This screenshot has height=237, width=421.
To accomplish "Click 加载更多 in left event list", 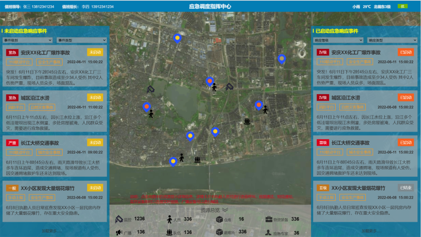I will (x=52, y=231).
